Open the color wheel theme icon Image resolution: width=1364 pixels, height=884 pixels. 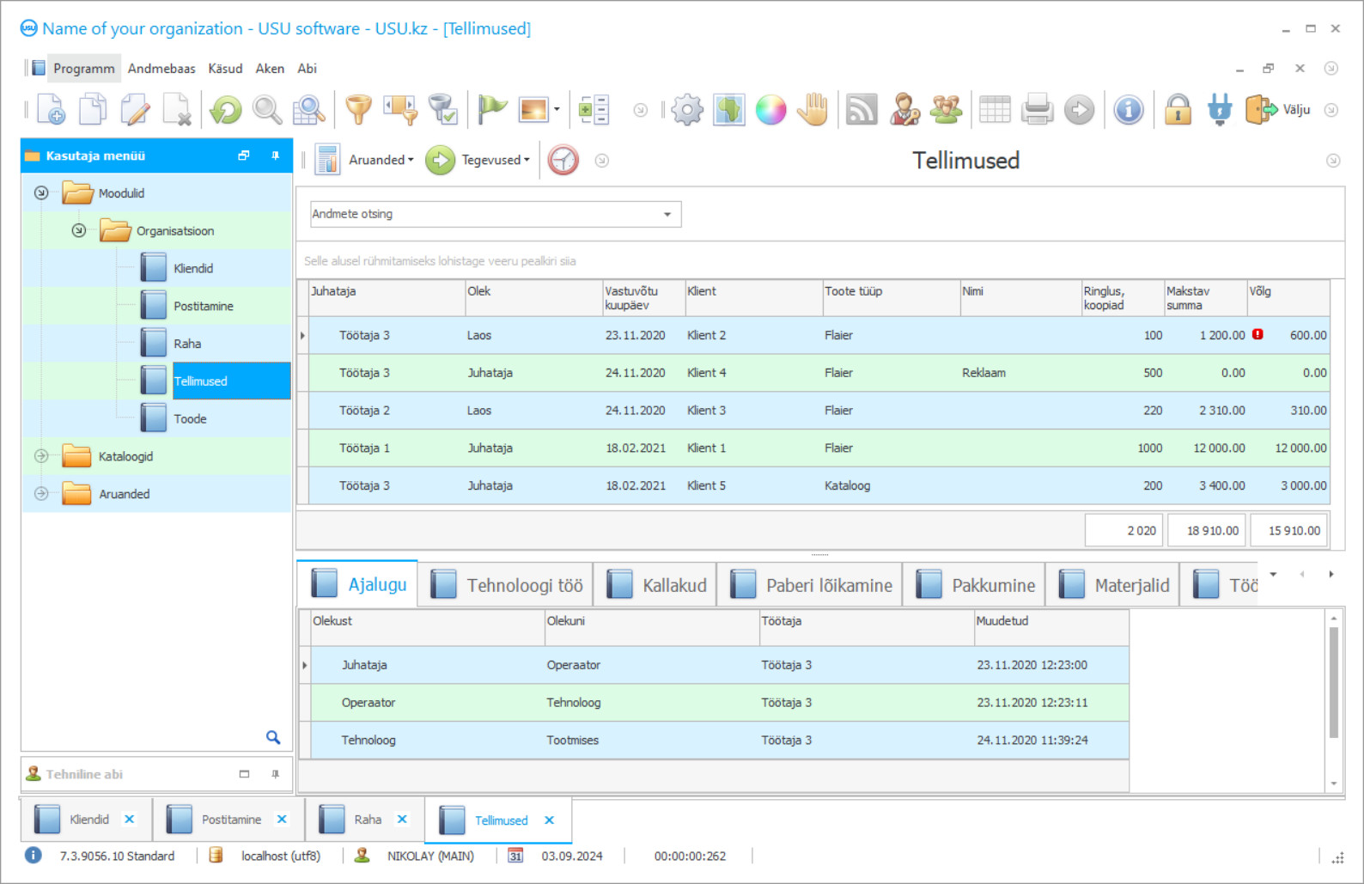770,110
